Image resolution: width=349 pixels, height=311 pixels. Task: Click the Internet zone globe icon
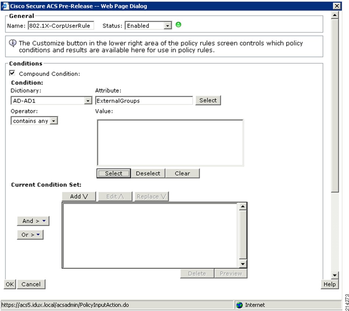[x=239, y=305]
